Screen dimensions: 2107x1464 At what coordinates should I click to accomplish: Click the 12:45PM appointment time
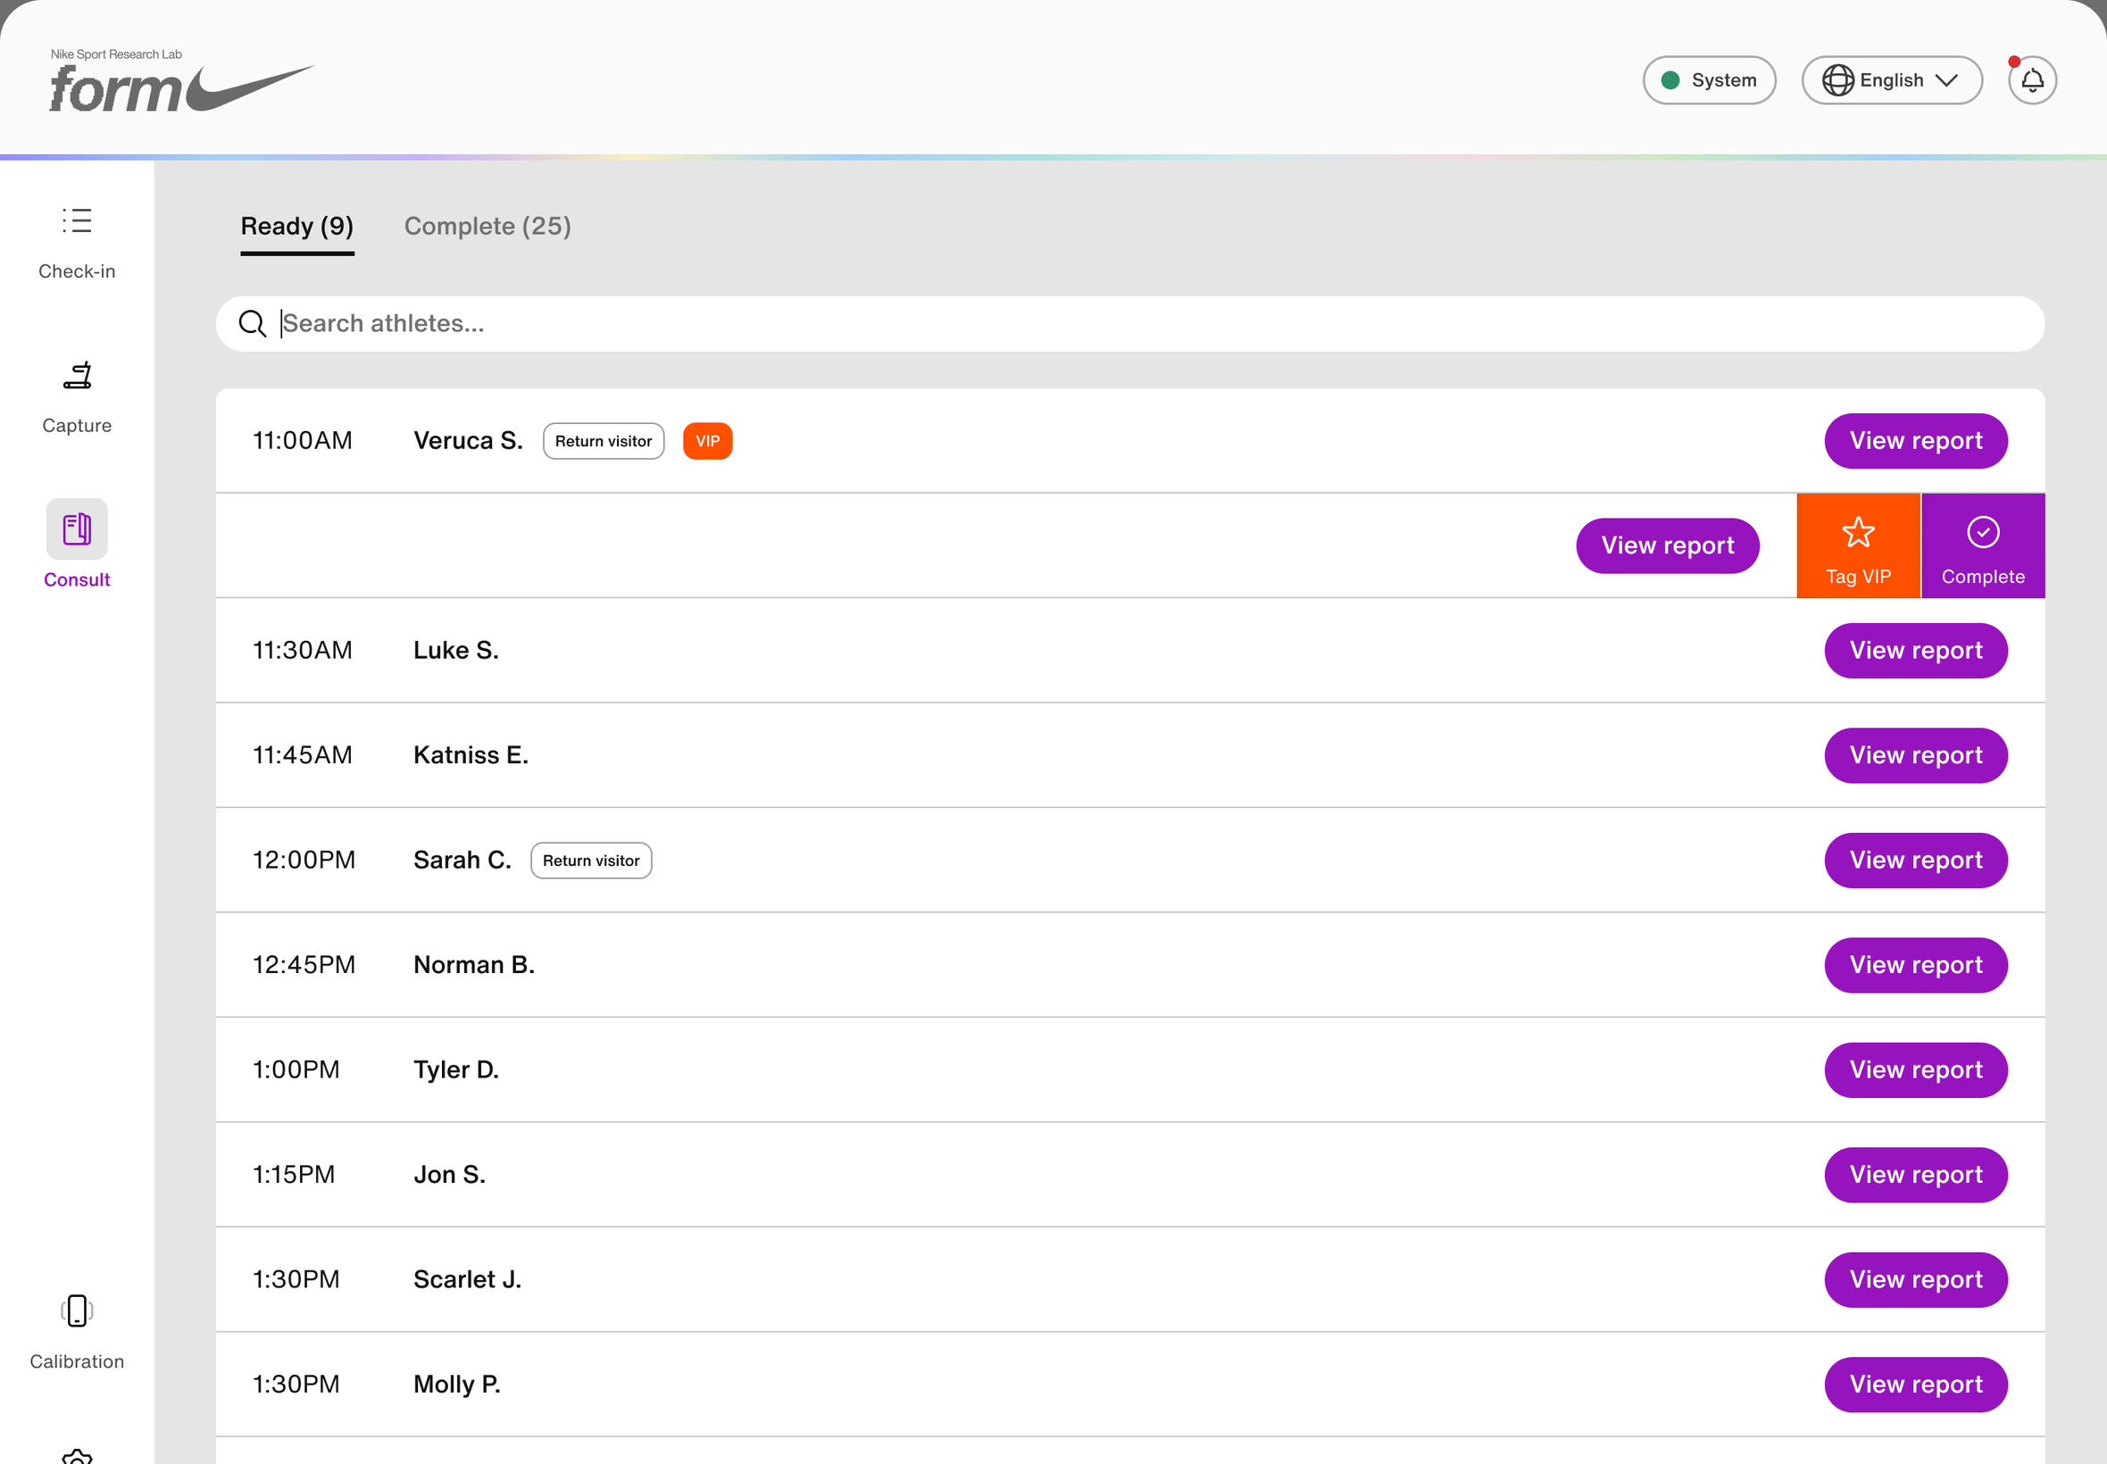(x=304, y=965)
